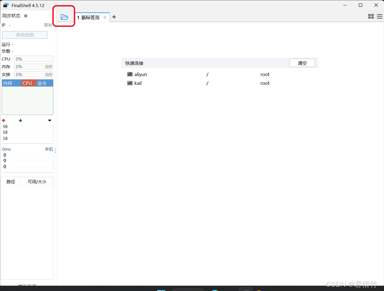Sort by 路径 column header

11,182
